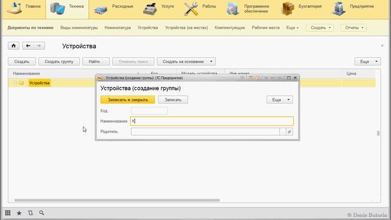Click the M- button in dialog title bar
The height and width of the screenshot is (220, 391).
[280, 78]
